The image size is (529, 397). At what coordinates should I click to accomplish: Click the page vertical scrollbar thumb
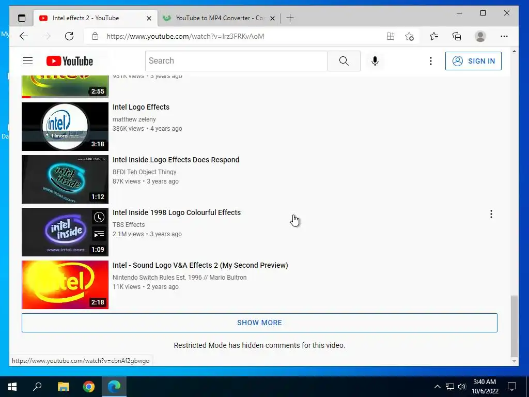[x=514, y=326]
